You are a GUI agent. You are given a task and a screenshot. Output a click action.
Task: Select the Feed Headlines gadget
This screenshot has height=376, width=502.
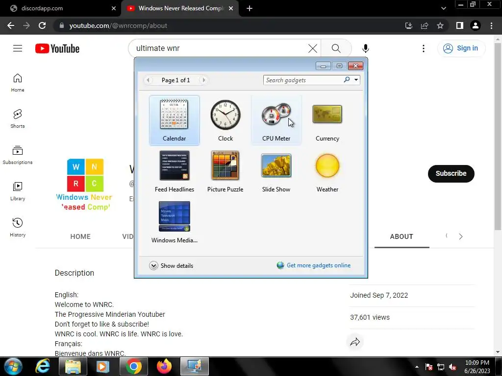174,171
